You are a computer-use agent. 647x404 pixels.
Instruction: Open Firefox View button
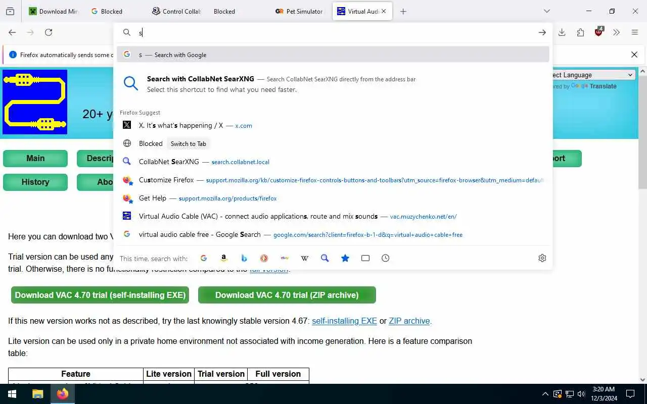pos(10,11)
